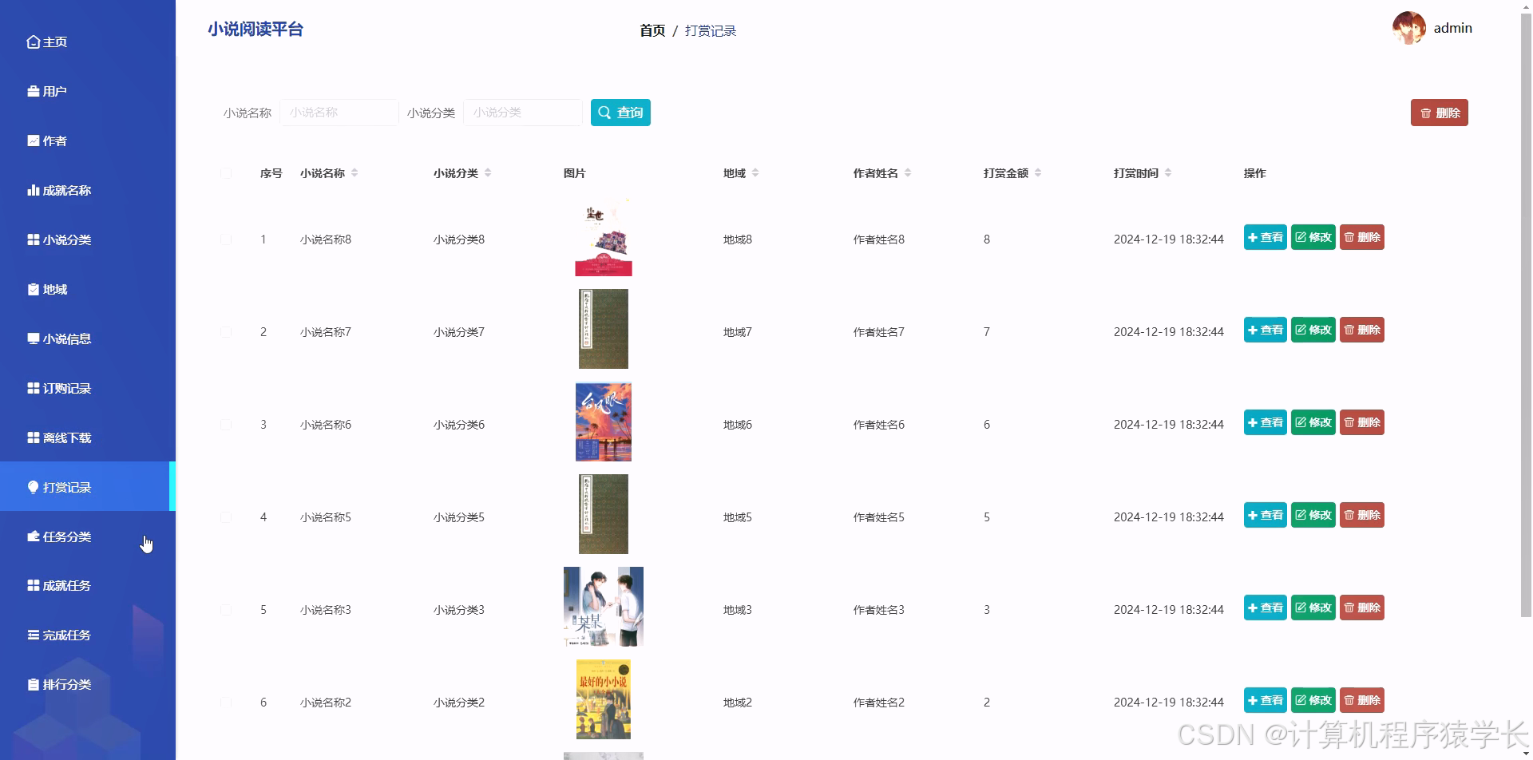Open 任务分类 sidebar entry
1533x760 pixels.
point(88,536)
